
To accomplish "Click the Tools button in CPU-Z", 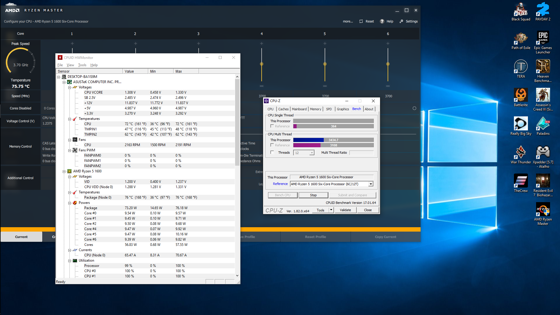I will pyautogui.click(x=321, y=210).
